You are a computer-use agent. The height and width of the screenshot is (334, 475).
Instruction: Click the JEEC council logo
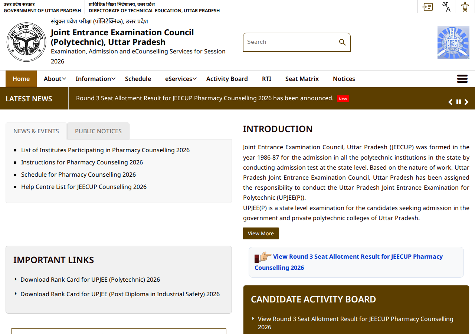453,42
